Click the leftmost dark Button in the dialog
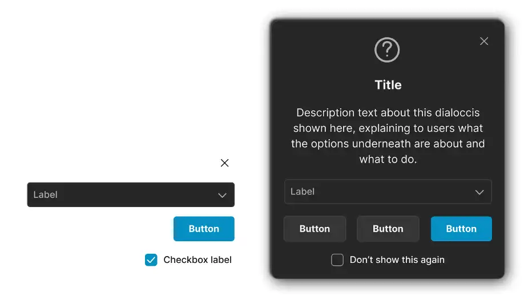The width and height of the screenshot is (532, 300). pos(315,229)
